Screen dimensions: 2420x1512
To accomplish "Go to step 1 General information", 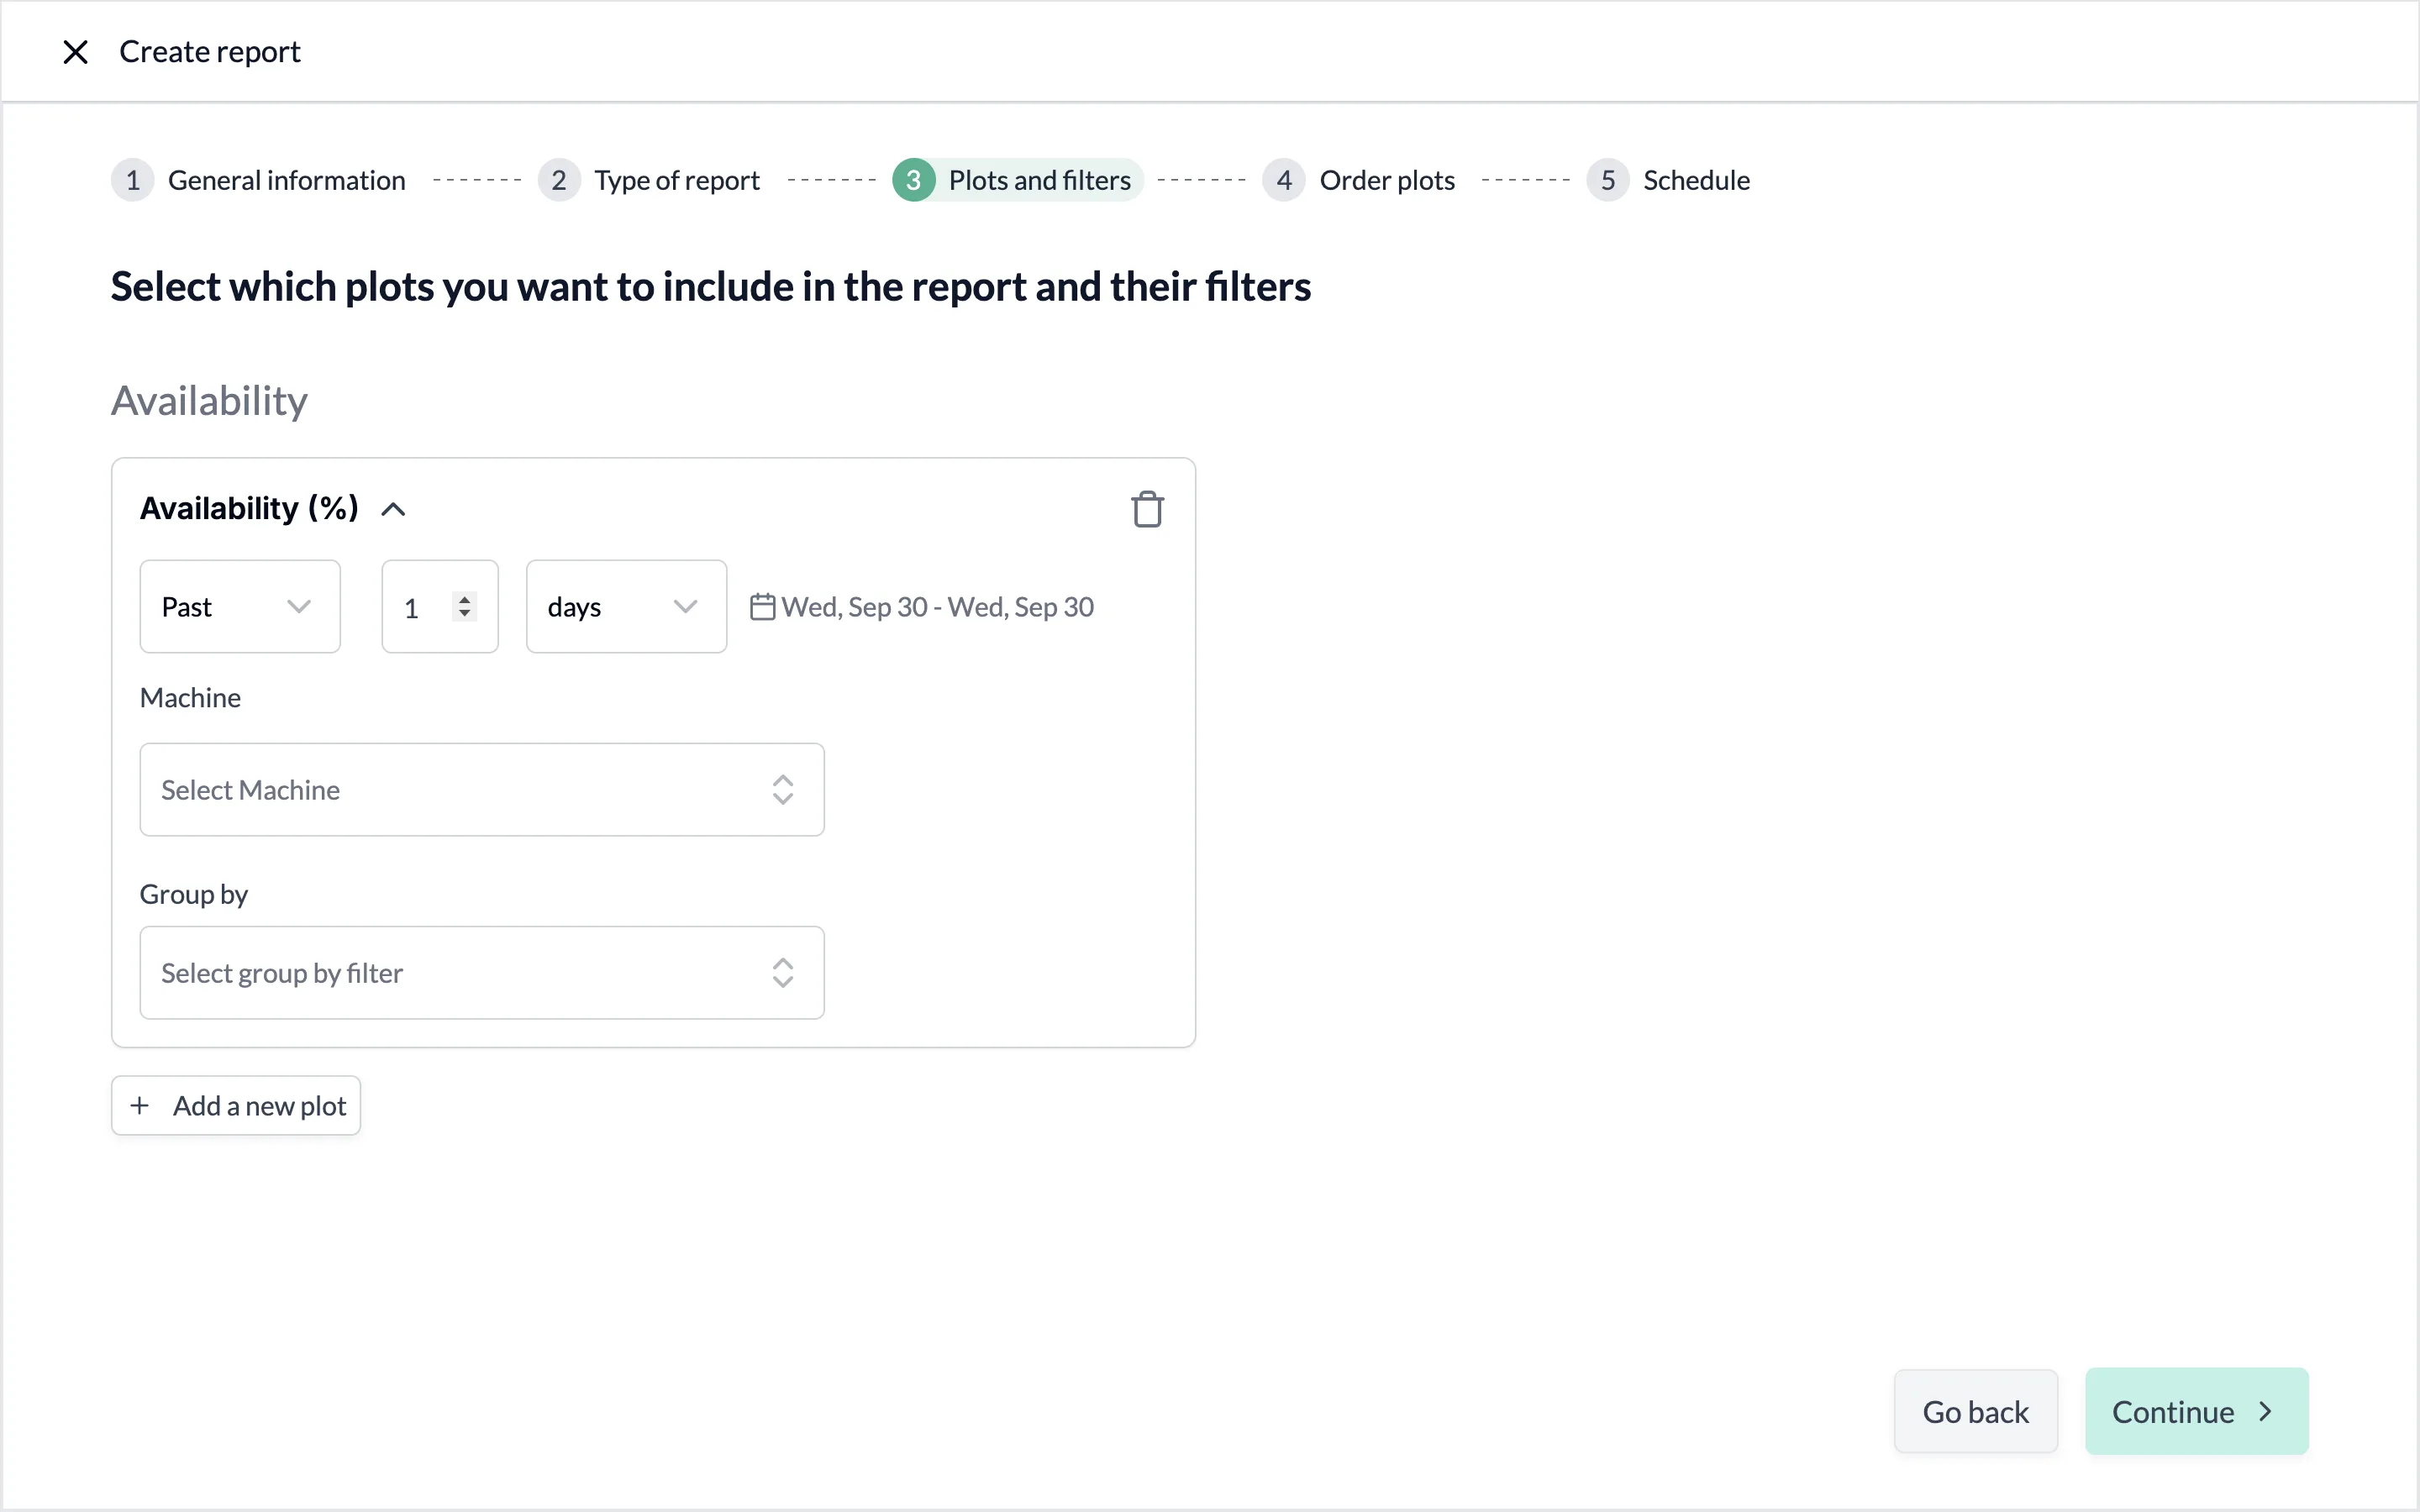I will [259, 181].
